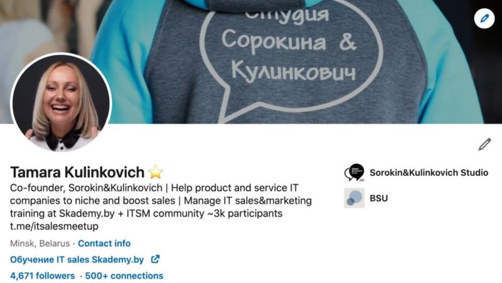Open the Contact info link
The image size is (502, 283).
(x=104, y=243)
